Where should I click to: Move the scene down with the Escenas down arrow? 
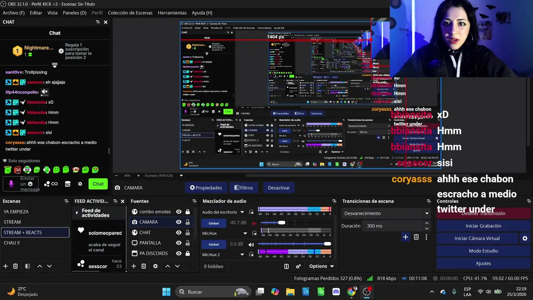click(x=49, y=266)
